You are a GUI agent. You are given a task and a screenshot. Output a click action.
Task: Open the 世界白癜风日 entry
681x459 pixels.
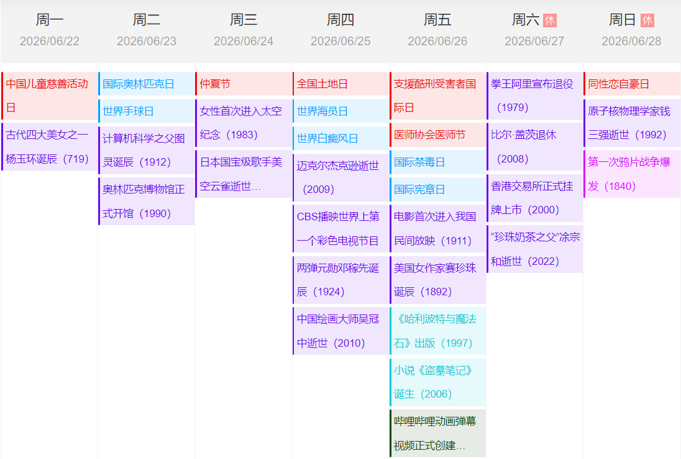(340, 138)
